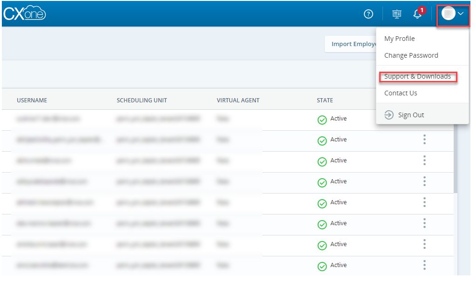
Task: Open three-dot options in sixth row
Action: (x=424, y=223)
